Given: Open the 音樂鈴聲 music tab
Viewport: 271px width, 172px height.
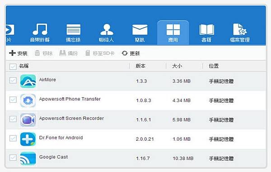Looking at the screenshot, I should pyautogui.click(x=40, y=33).
